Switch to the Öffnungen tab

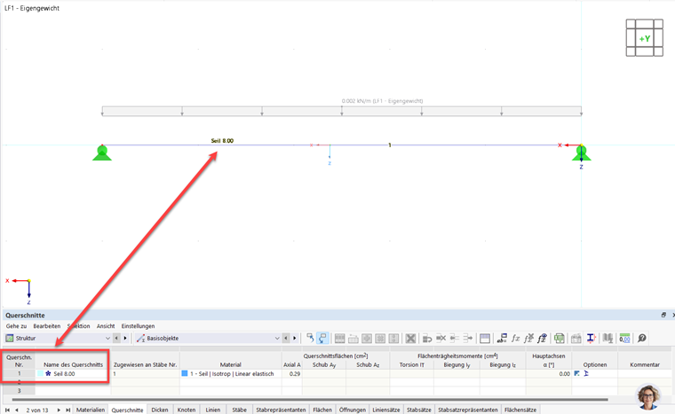pos(352,410)
